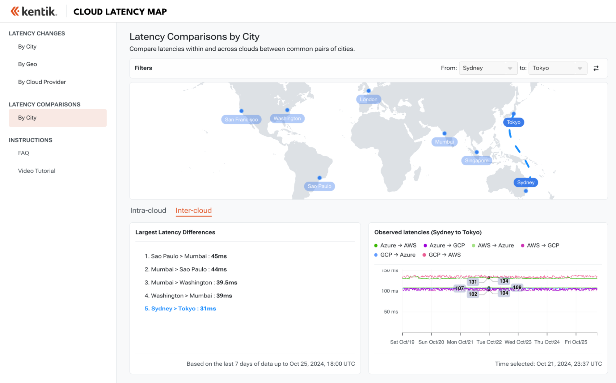Click the Kentik logo icon

click(15, 11)
